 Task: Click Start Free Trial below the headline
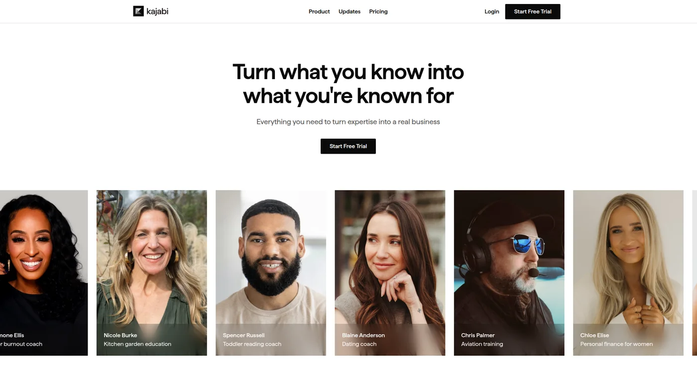click(x=348, y=146)
